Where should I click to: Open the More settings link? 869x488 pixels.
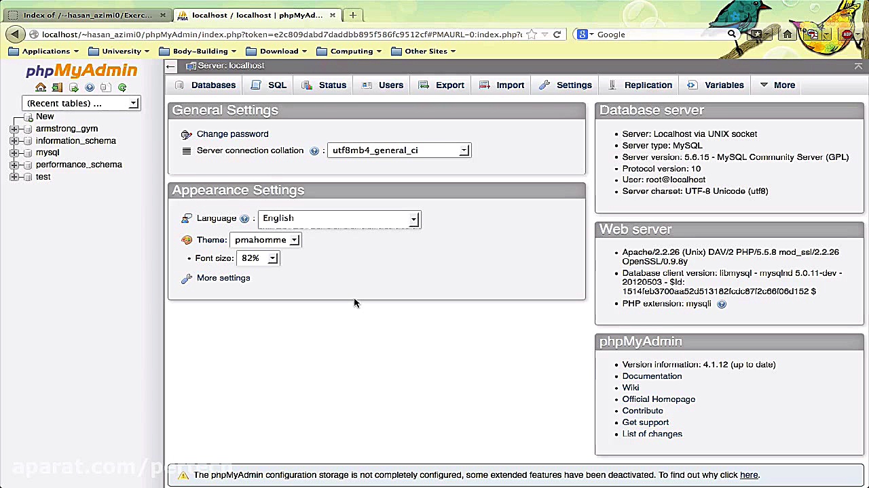(223, 278)
